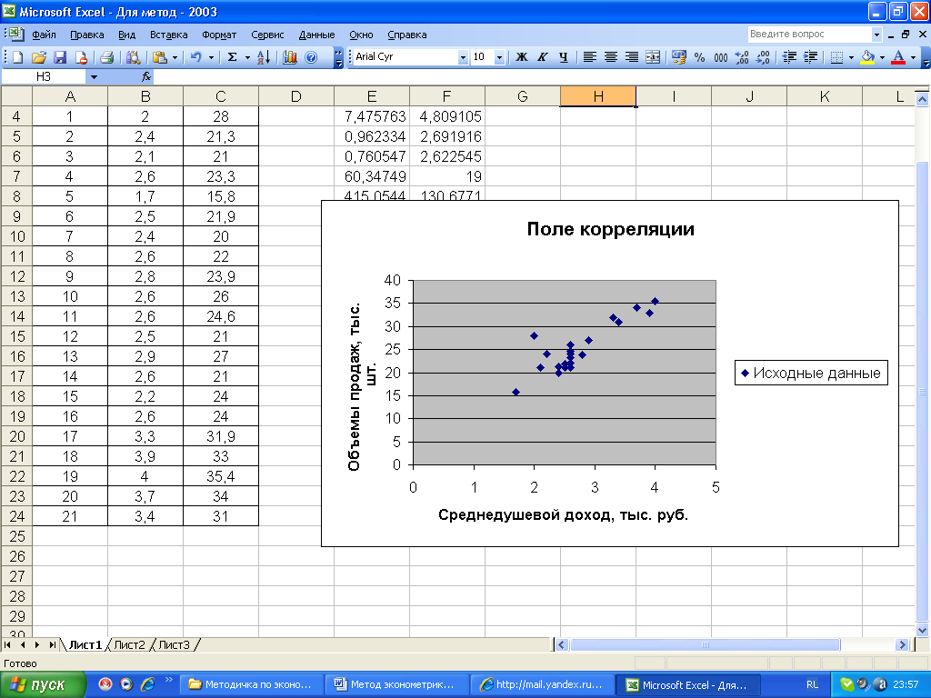This screenshot has height=698, width=931.
Task: Center the cell text
Action: (610, 57)
